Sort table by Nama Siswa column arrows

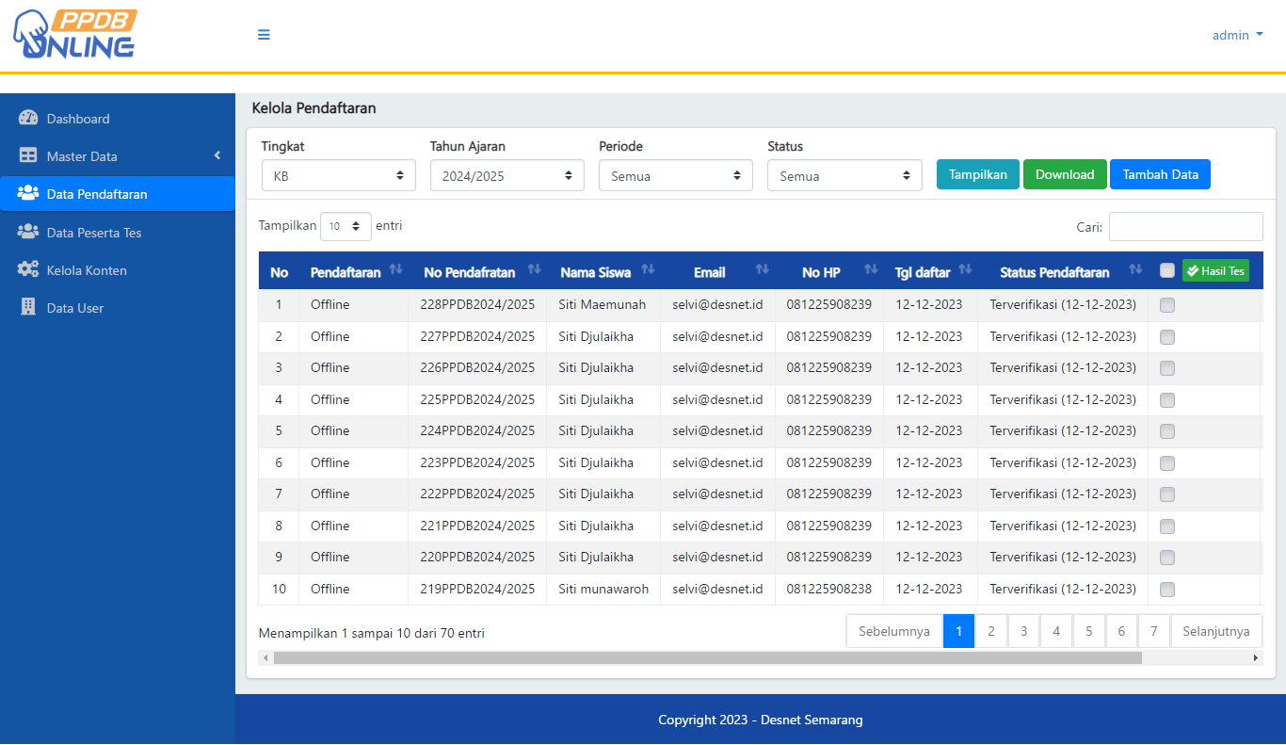tap(648, 270)
